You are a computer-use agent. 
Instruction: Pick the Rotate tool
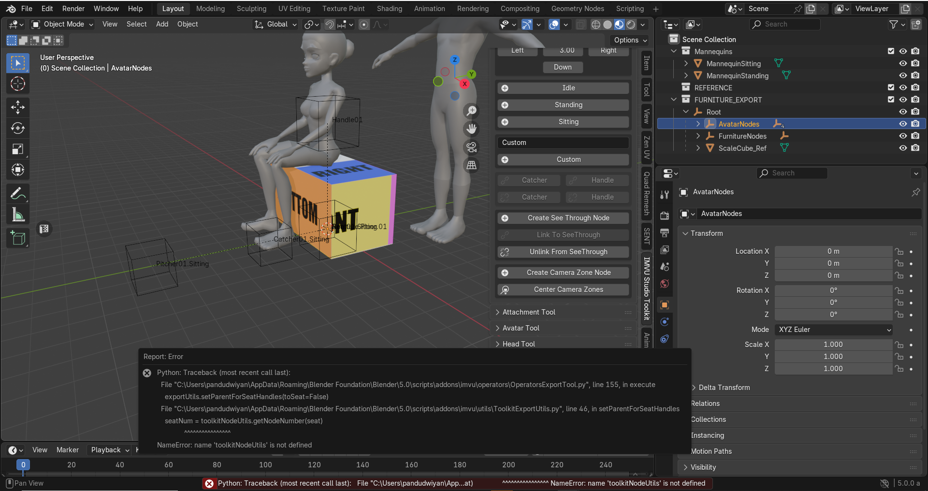(x=18, y=128)
